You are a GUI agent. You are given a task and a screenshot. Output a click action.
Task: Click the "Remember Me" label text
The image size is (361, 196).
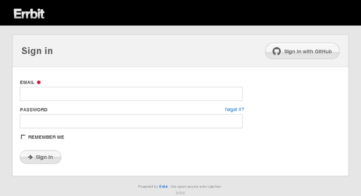click(x=46, y=137)
